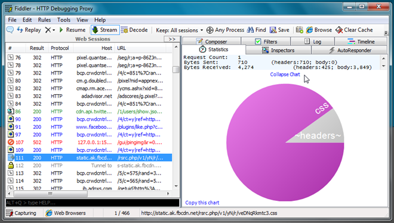Select session 111 CSS icon

click(11, 157)
